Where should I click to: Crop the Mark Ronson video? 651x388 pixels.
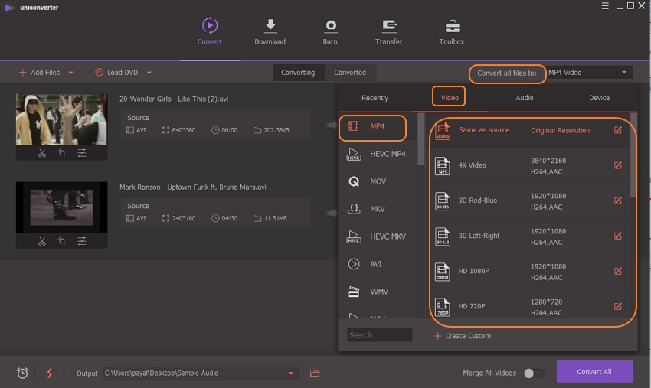[x=62, y=241]
